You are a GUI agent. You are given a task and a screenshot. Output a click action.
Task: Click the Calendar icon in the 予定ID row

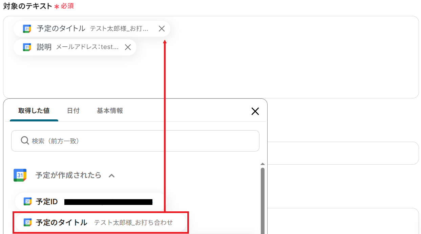[x=27, y=202]
